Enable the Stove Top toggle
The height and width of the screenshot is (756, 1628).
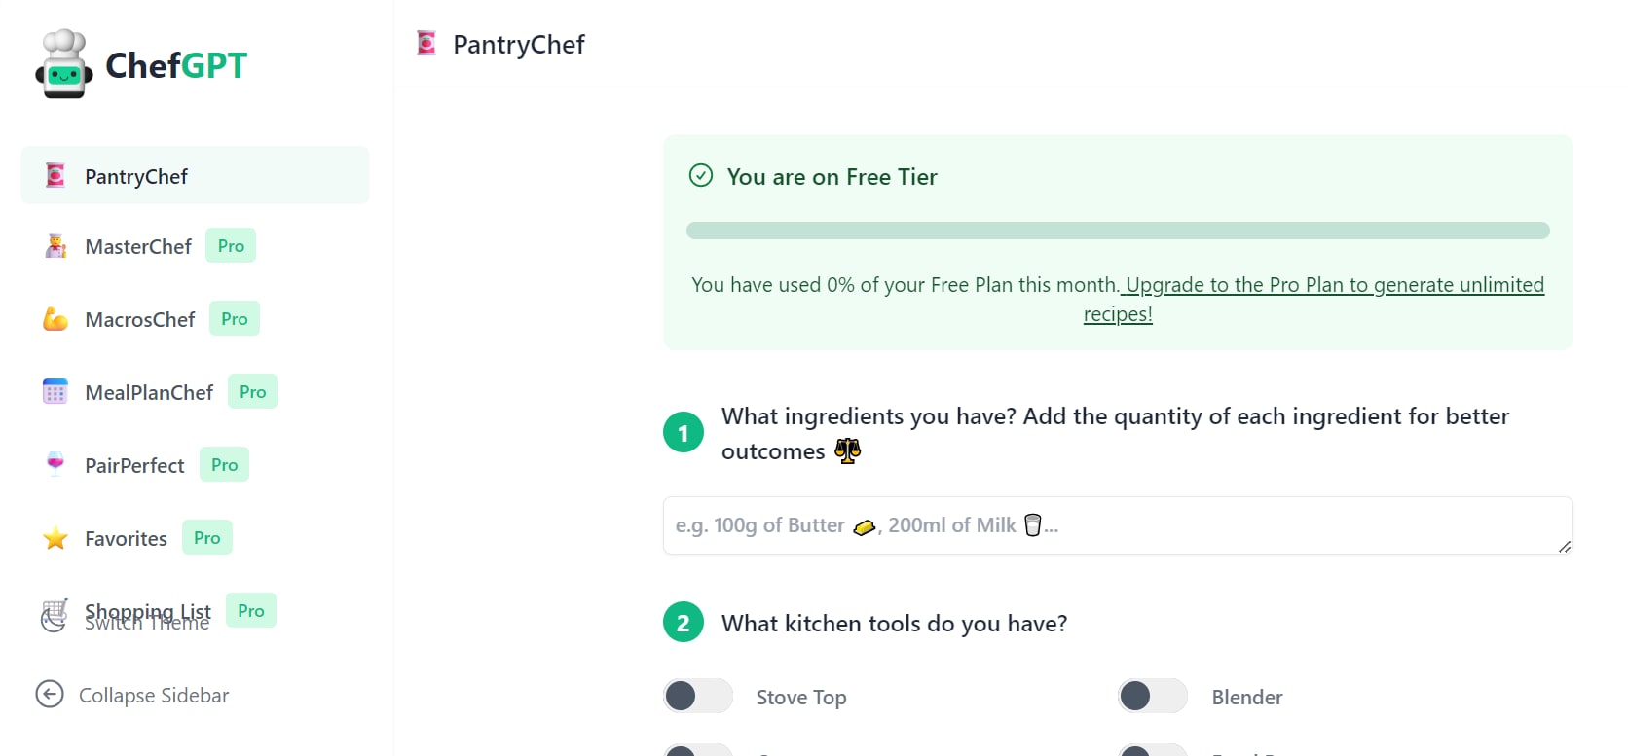pyautogui.click(x=697, y=697)
